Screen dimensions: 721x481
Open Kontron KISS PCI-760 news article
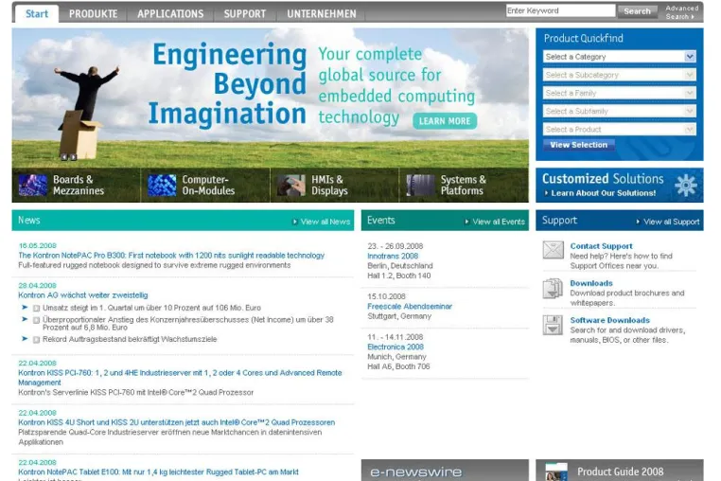click(x=180, y=378)
